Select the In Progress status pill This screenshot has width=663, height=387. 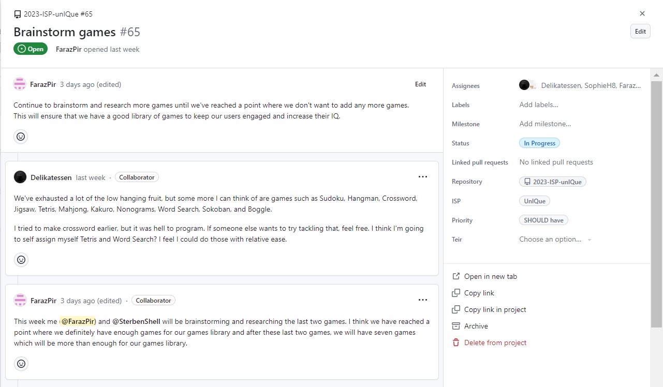539,143
